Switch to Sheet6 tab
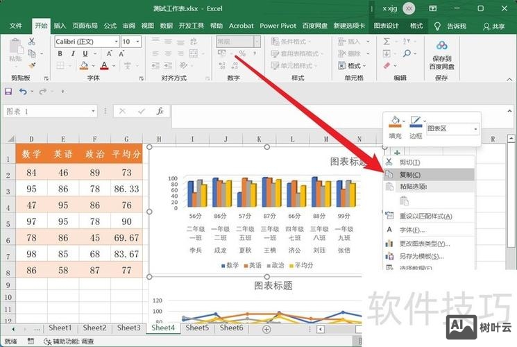 [x=232, y=328]
